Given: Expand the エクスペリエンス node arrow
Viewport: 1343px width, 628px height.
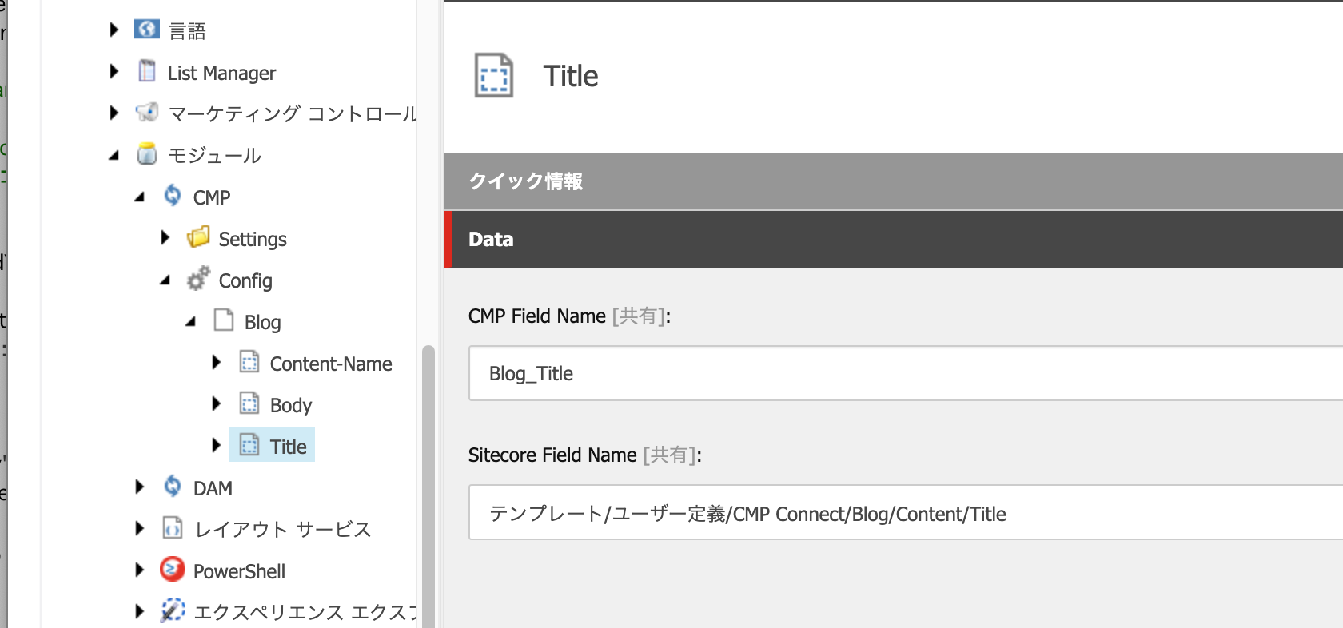Looking at the screenshot, I should pyautogui.click(x=139, y=611).
